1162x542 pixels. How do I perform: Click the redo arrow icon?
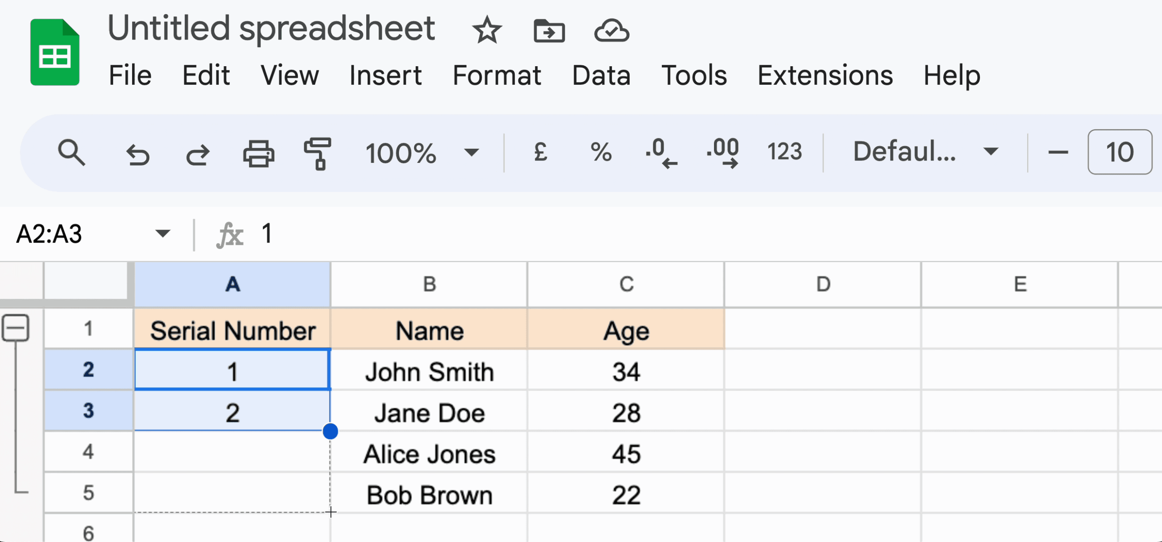(197, 153)
